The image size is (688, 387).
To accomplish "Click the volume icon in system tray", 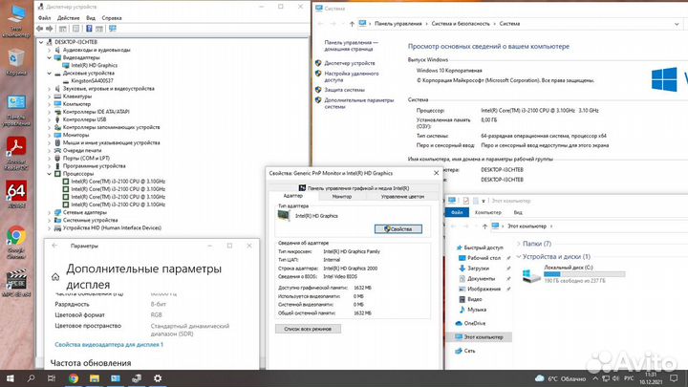I will tap(615, 378).
